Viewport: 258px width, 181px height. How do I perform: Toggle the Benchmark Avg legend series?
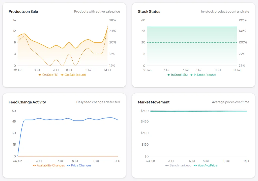click(x=178, y=165)
